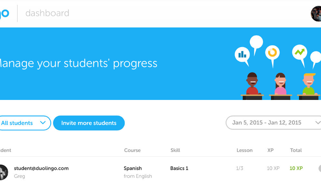Click the Total column header
The height and width of the screenshot is (181, 321).
(x=296, y=150)
